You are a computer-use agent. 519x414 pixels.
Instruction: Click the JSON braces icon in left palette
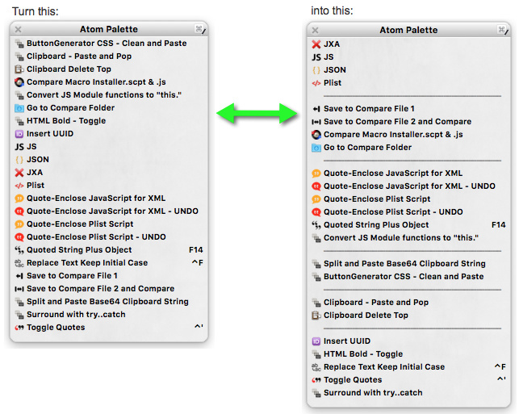coord(19,160)
